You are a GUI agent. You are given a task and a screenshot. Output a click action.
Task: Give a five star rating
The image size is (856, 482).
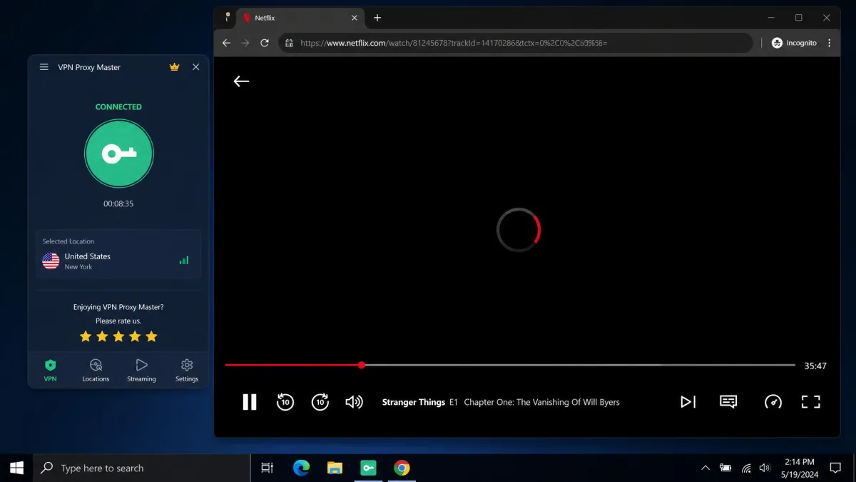151,336
